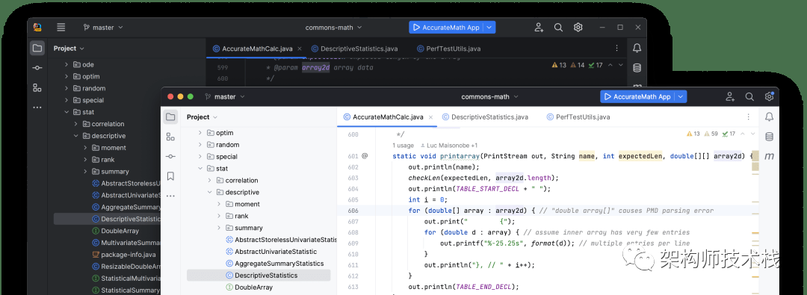Image resolution: width=807 pixels, height=295 pixels.
Task: Select DescriptiveStatistics in front window tree
Action: tap(259, 276)
